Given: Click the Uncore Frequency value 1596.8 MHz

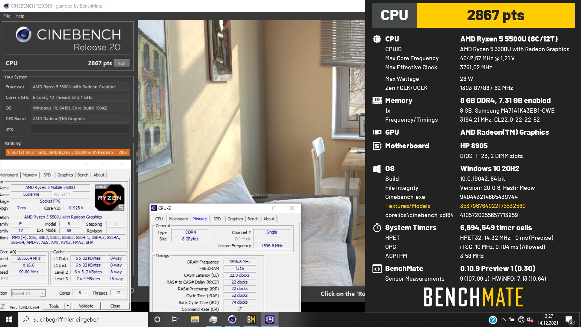Looking at the screenshot, I should [x=272, y=246].
